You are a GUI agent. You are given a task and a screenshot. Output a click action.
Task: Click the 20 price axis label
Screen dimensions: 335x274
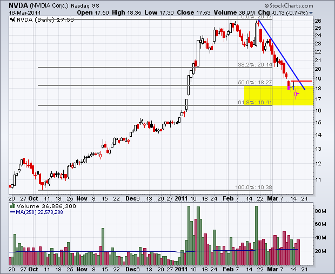318,69
